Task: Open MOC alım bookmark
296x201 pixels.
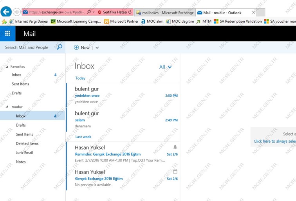Action: coord(152,21)
